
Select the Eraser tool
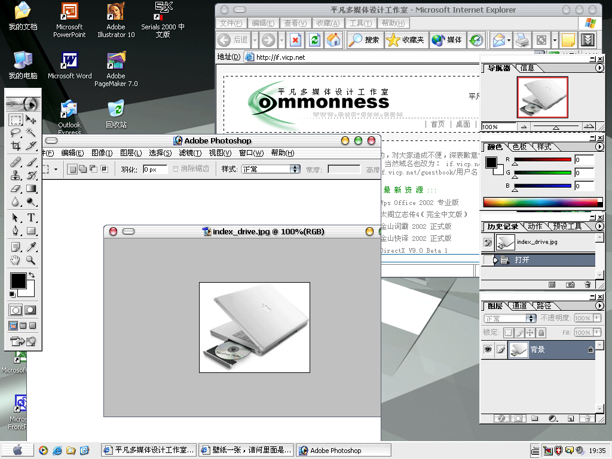[x=16, y=188]
